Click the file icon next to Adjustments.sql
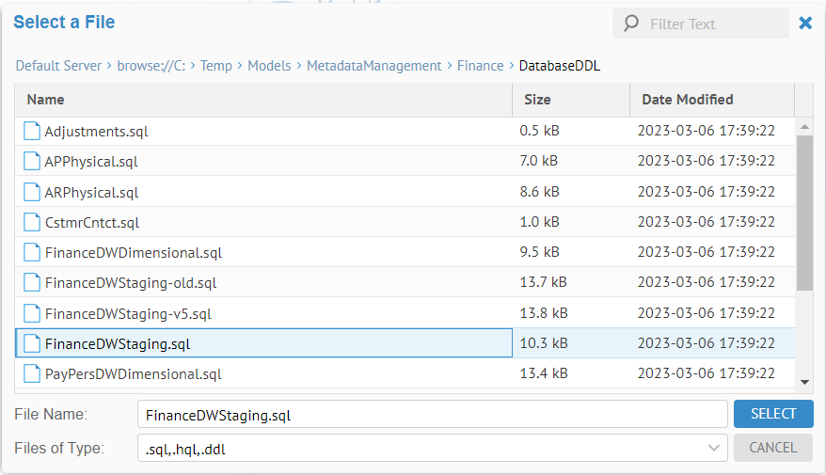 coord(32,132)
